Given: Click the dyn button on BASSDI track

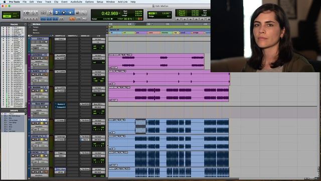Looking at the screenshot, I should [36, 97].
